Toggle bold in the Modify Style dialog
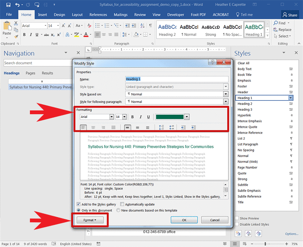303x247 pixels. (x=133, y=117)
